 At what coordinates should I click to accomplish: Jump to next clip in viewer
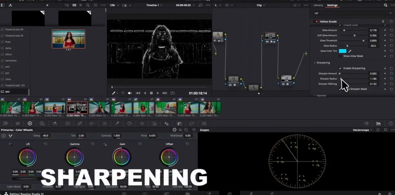click(x=165, y=93)
